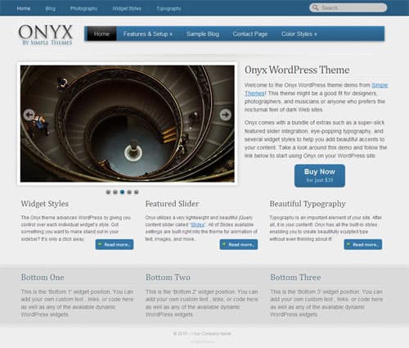Click the Beautiful Typography heading
The width and height of the screenshot is (409, 348).
point(308,204)
